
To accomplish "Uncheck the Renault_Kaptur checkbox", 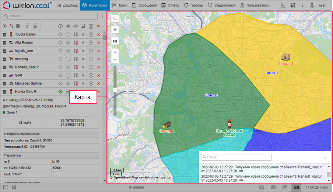I will click(x=4, y=67).
